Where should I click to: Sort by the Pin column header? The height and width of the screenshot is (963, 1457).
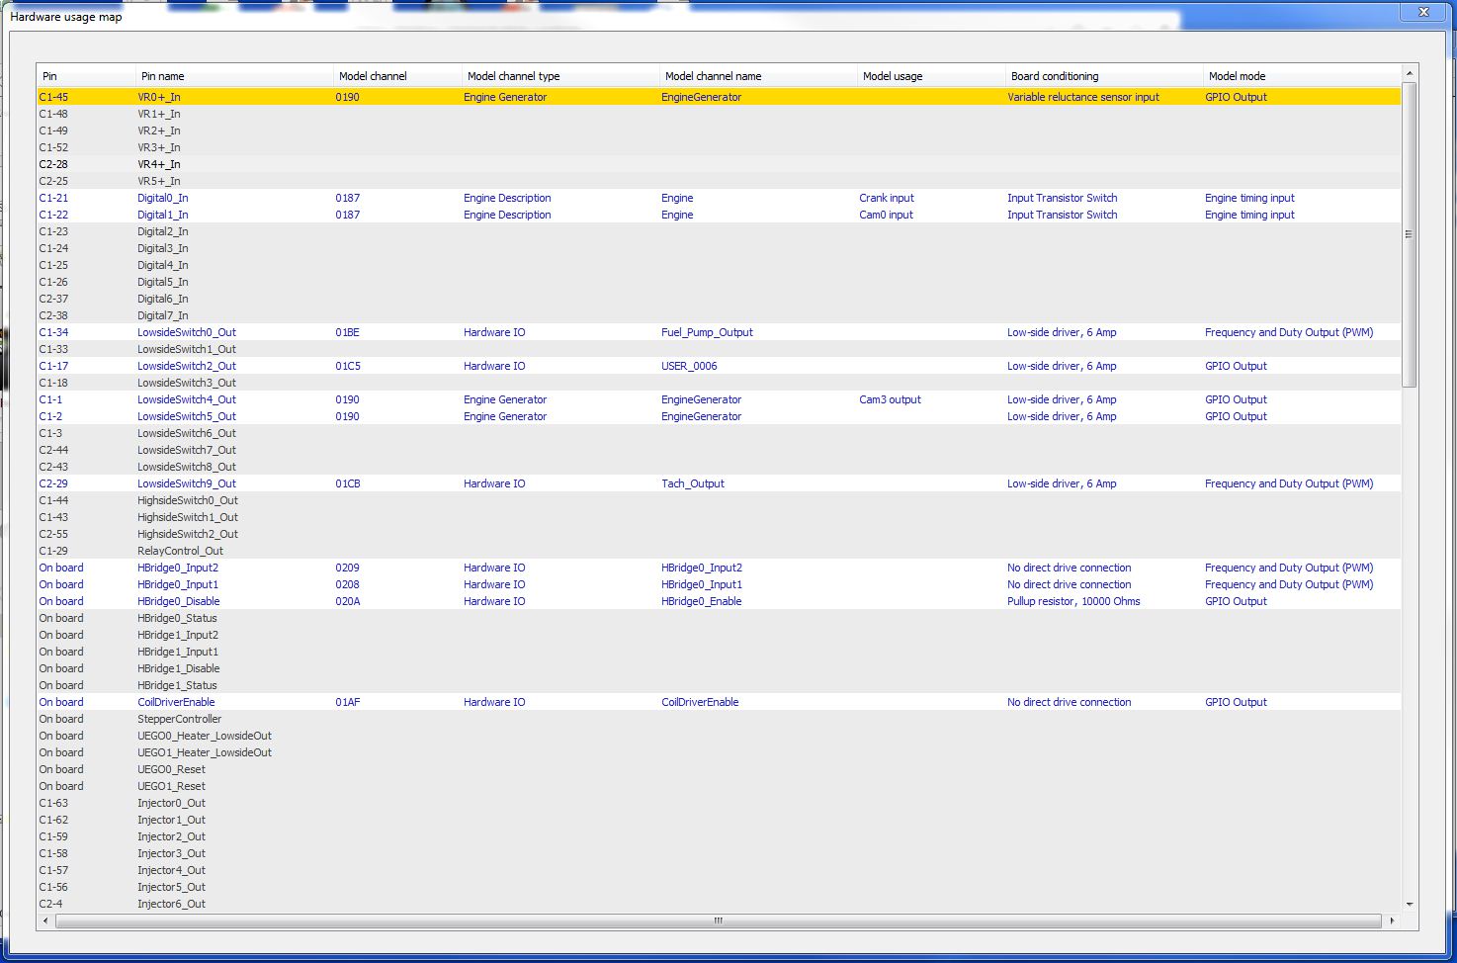86,76
